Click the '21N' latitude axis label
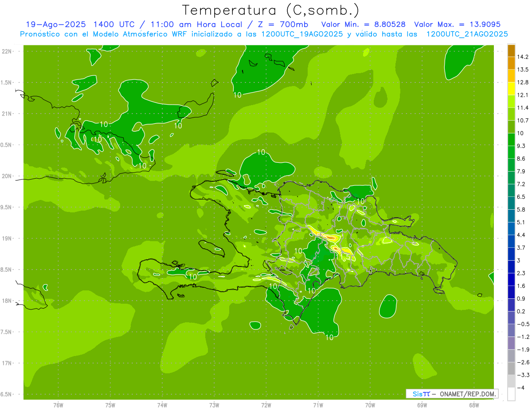The width and height of the screenshot is (532, 411). pos(6,114)
